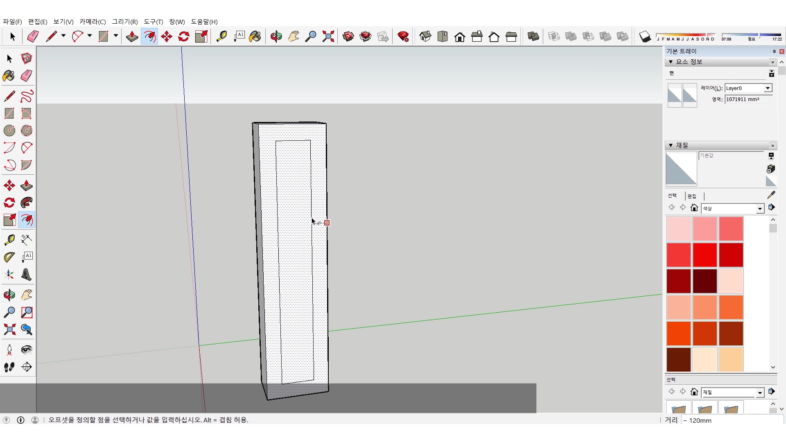Open the 색상 material collection dropdown
The width and height of the screenshot is (786, 442).
(x=760, y=209)
